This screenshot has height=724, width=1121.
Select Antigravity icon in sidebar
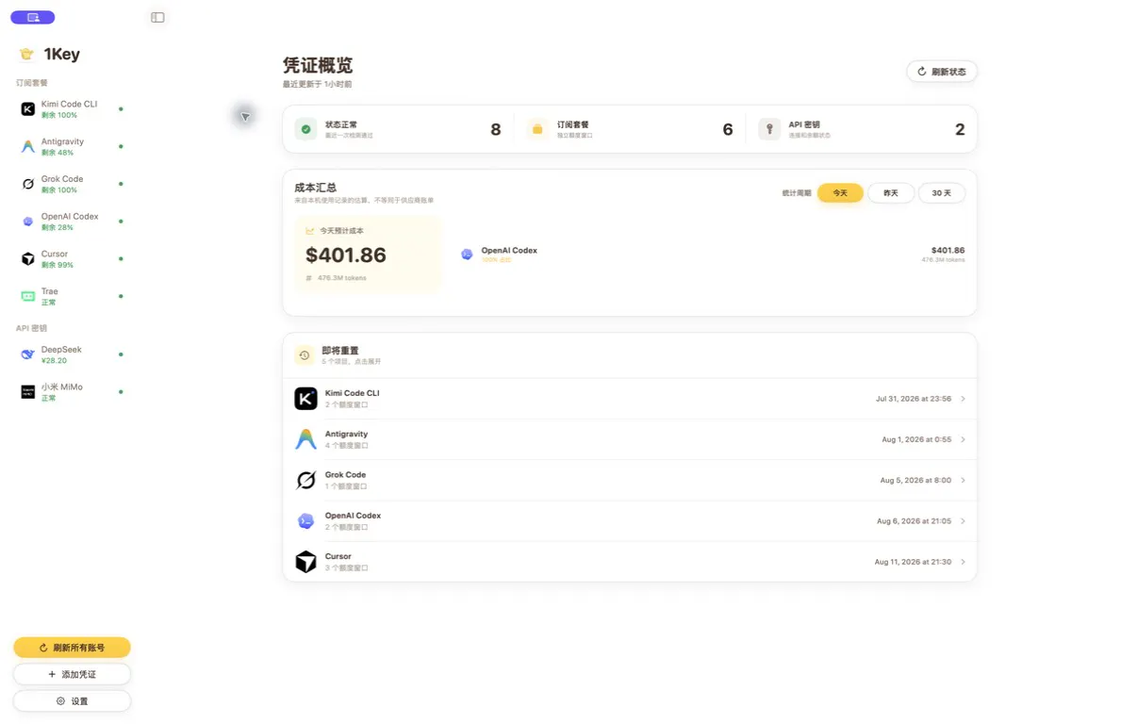click(x=28, y=146)
